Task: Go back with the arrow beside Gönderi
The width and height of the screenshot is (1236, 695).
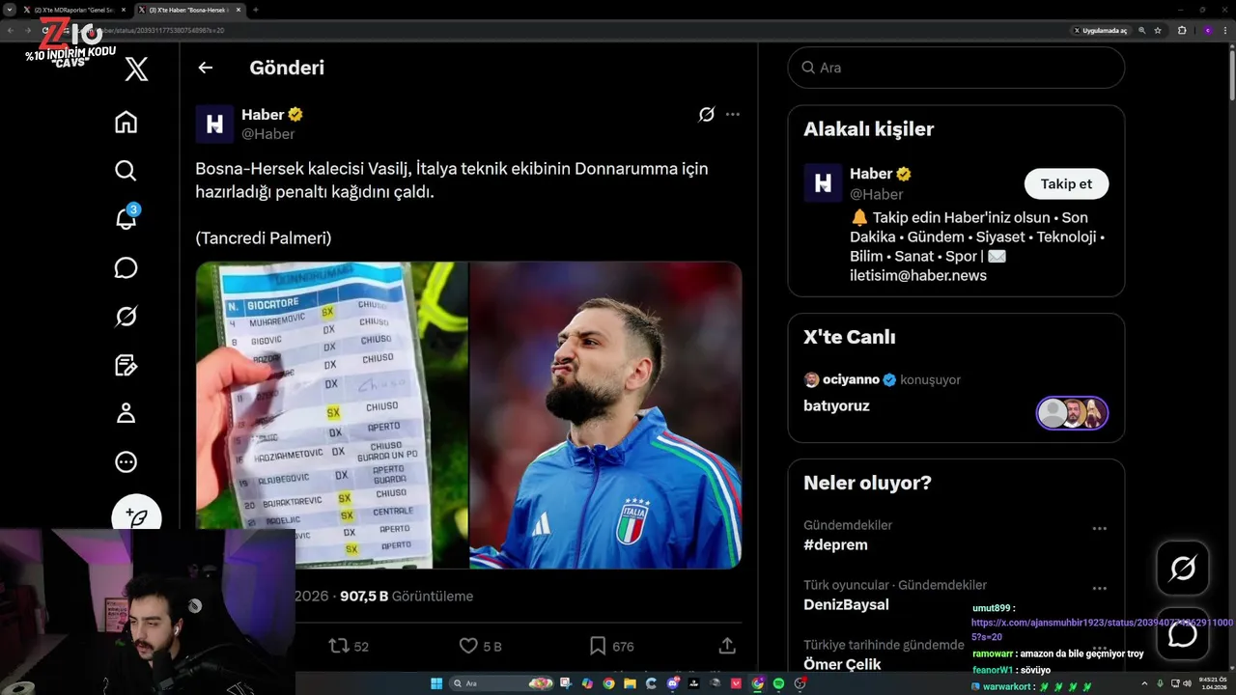Action: coord(205,68)
